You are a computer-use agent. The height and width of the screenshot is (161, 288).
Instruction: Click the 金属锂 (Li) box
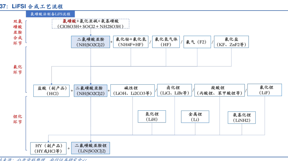click(196, 117)
